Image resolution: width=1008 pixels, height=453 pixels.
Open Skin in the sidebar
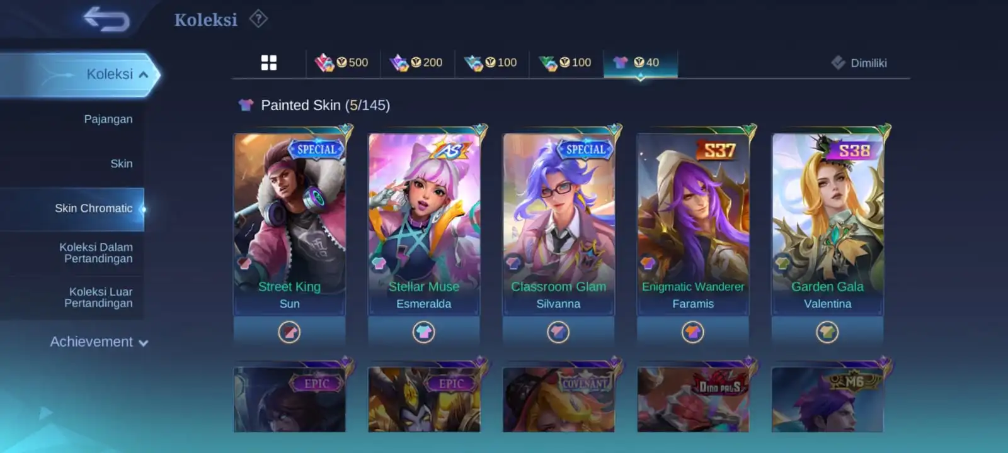coord(122,164)
